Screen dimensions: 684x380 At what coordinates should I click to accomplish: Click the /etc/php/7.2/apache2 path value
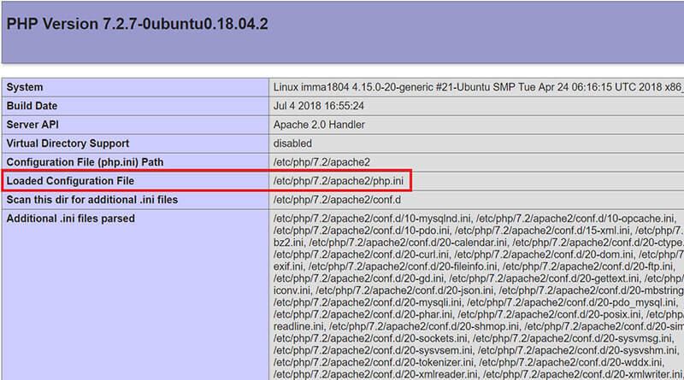(x=321, y=162)
